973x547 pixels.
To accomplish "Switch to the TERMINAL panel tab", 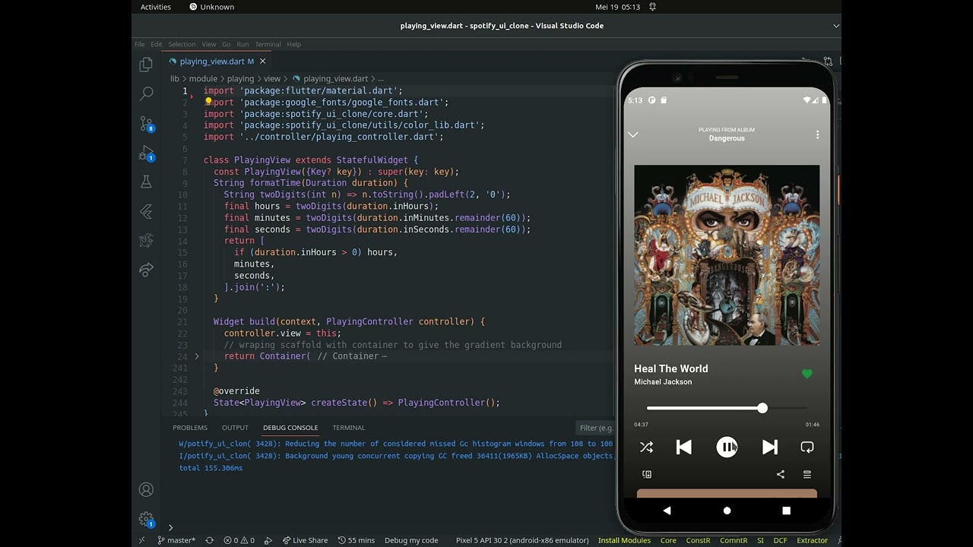I will pos(349,428).
